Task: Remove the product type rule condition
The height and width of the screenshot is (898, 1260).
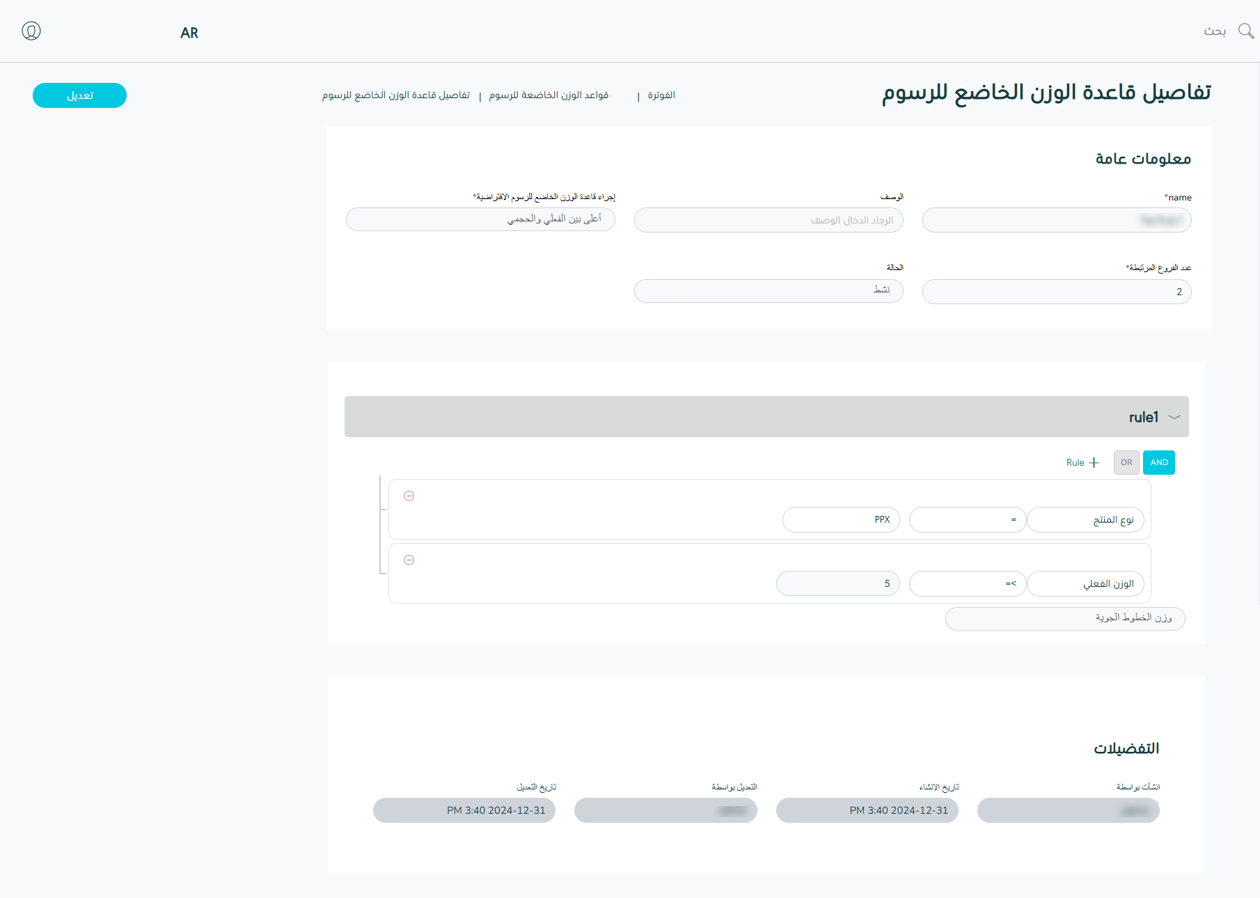Action: 409,496
